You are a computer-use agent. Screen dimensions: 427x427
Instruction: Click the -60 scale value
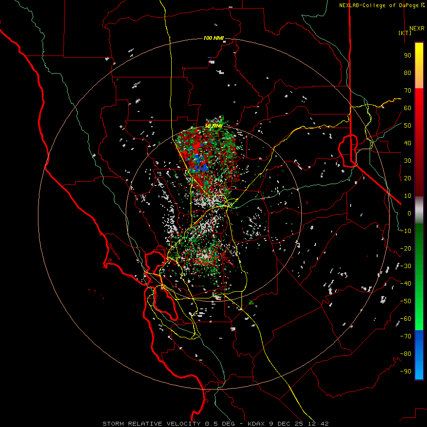[x=406, y=319]
